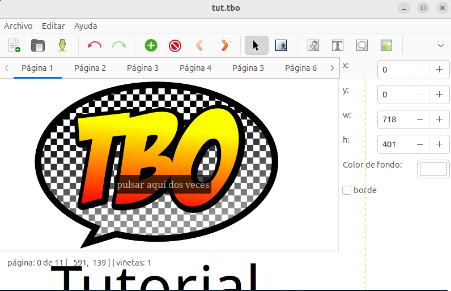Open the Color de fondo swatch

pos(433,169)
